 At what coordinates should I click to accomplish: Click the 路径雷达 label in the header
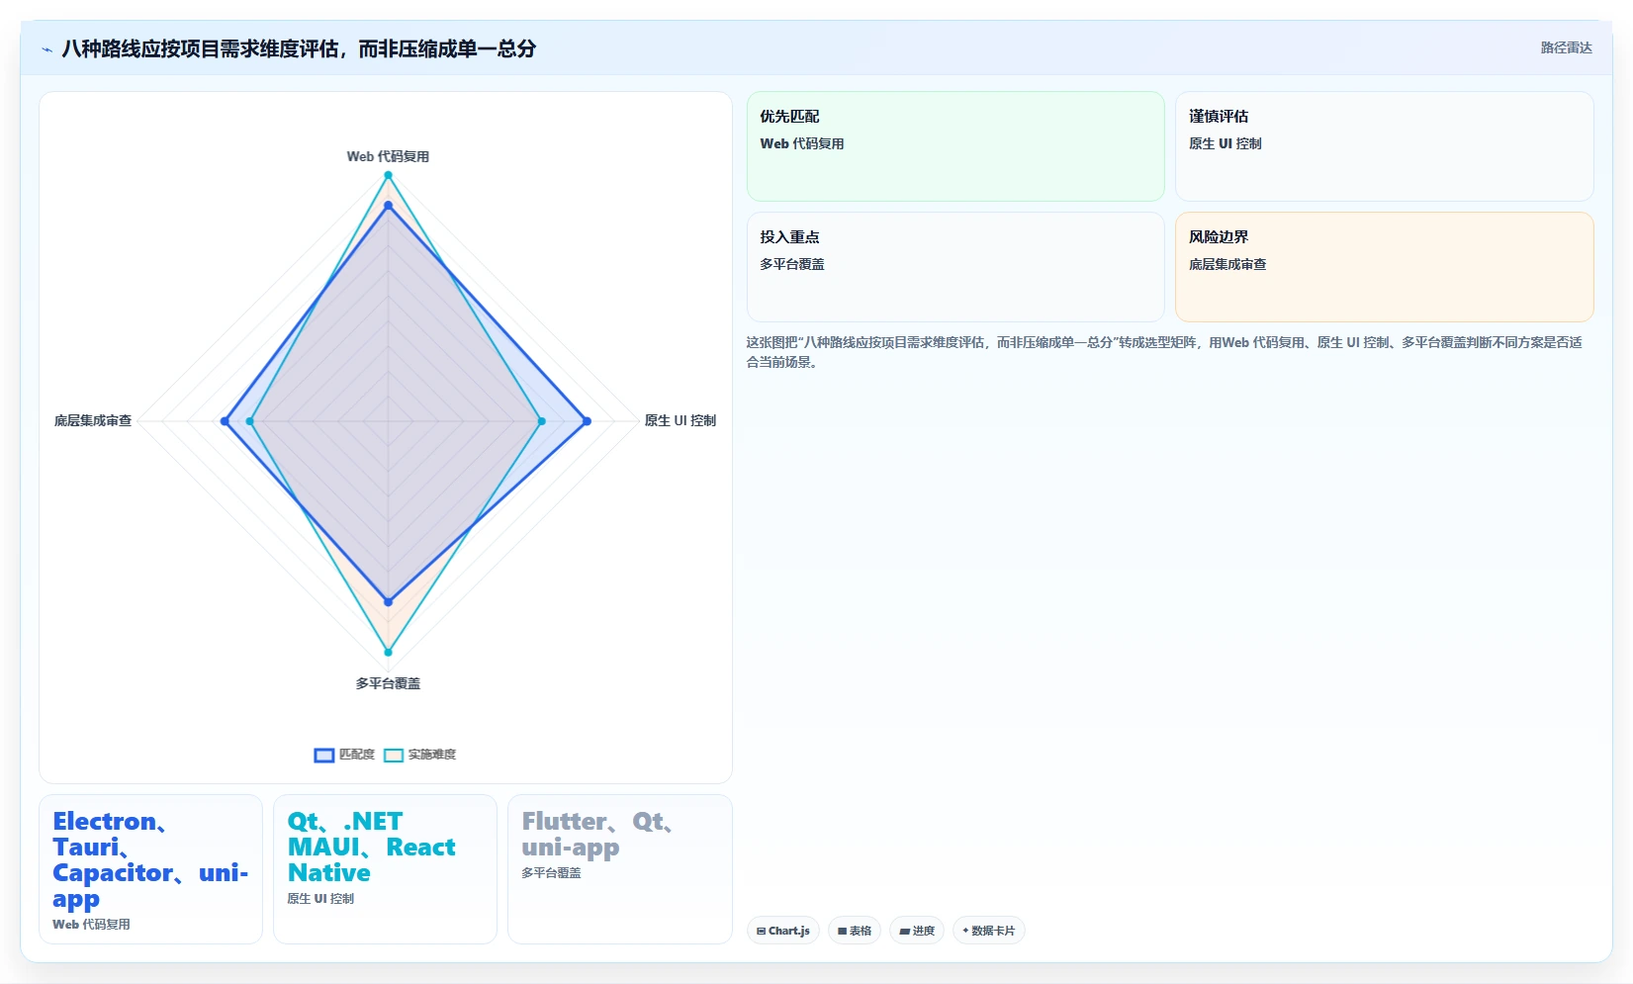point(1567,47)
